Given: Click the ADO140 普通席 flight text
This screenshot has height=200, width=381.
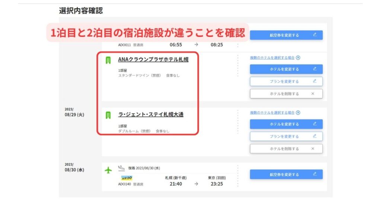Looking at the screenshot, I should pos(131,184).
